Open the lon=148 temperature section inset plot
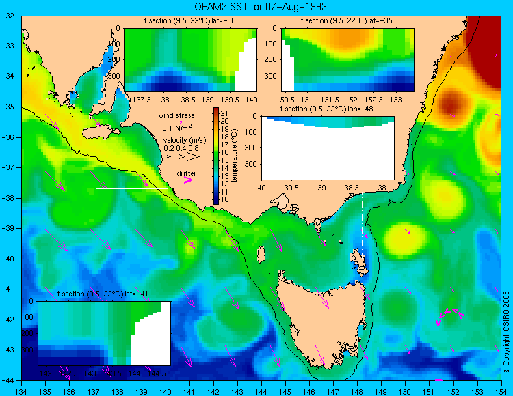 coord(328,148)
